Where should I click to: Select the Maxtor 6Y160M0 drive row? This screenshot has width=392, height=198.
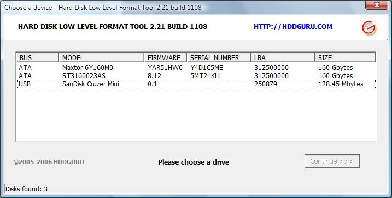196,68
